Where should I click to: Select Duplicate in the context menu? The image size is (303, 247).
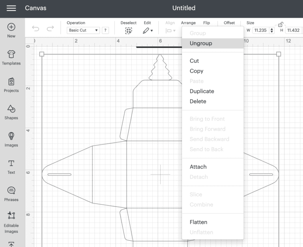(x=202, y=91)
